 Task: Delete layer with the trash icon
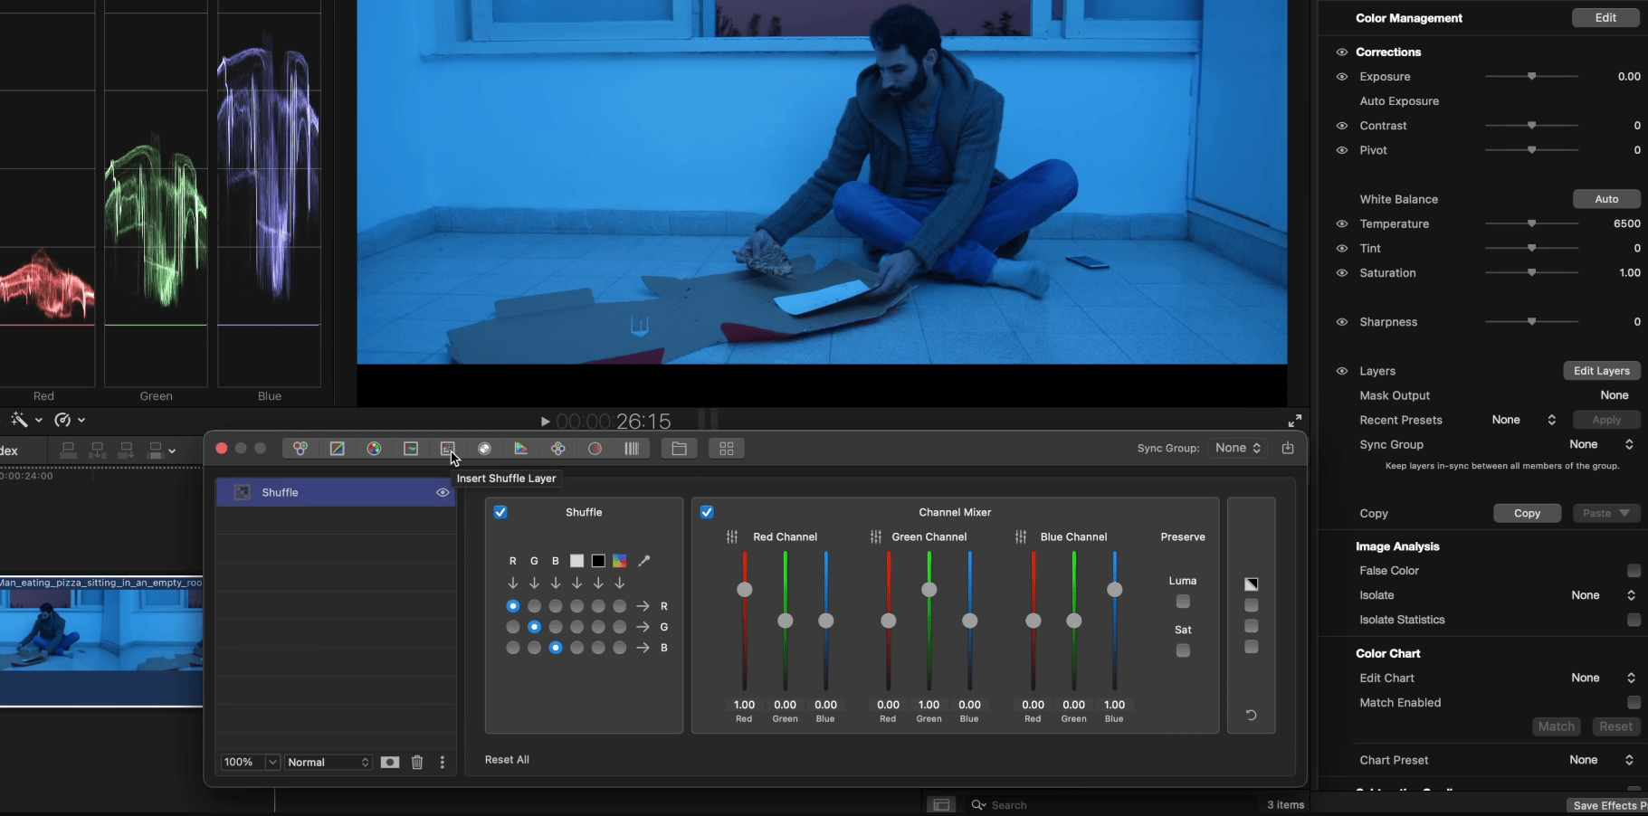(417, 763)
